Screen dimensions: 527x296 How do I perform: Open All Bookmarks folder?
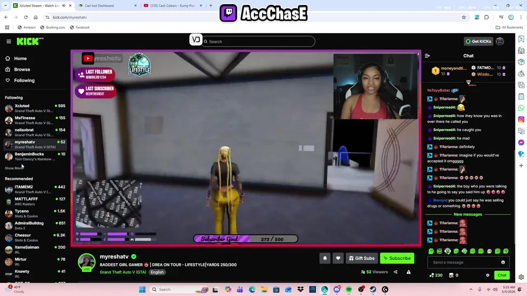pos(509,28)
